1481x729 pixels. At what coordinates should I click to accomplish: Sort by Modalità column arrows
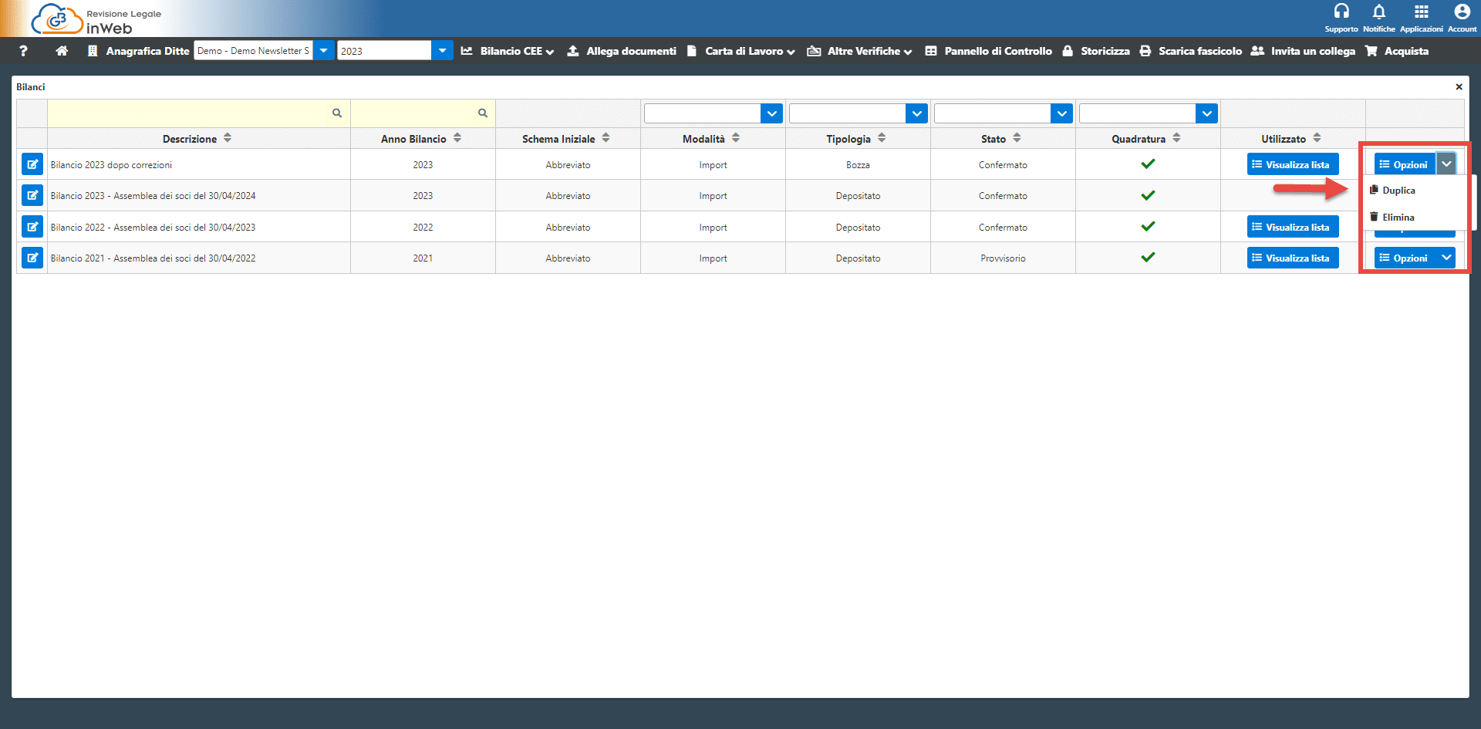tap(736, 138)
